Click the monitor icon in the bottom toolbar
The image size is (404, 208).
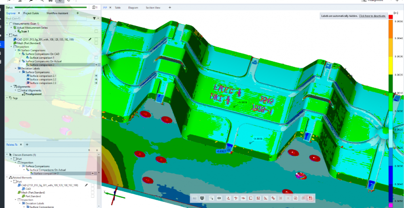point(202,198)
